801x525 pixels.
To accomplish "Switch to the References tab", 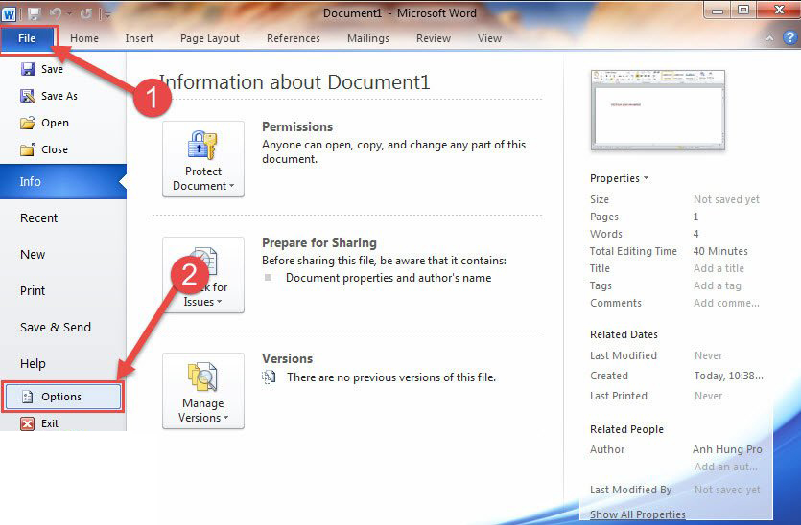I will (294, 38).
